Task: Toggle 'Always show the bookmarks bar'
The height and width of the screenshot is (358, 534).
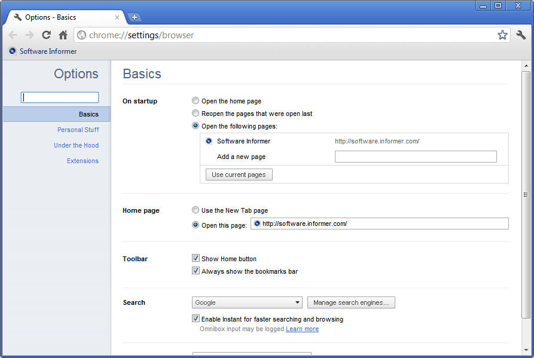Action: [x=196, y=271]
